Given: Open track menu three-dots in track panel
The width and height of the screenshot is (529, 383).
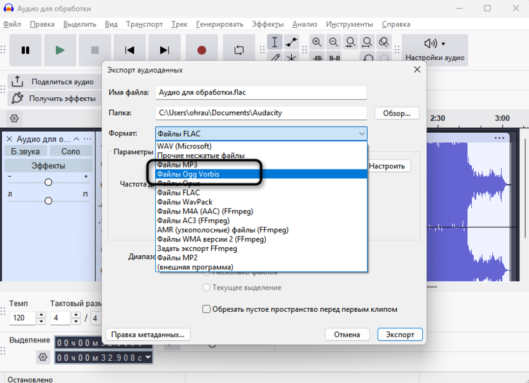Looking at the screenshot, I should 87,139.
